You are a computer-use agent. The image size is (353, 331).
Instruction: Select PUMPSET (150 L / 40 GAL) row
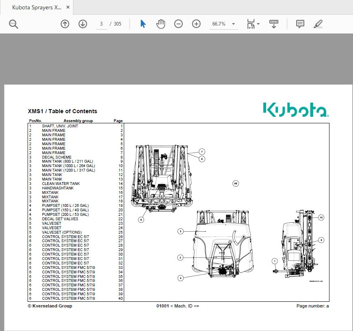(x=76, y=210)
